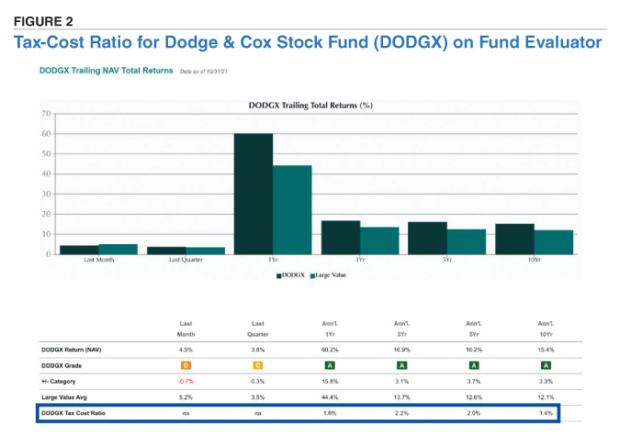This screenshot has width=620, height=436.
Task: Select the DODGX 10Yr bar
Action: tap(514, 239)
